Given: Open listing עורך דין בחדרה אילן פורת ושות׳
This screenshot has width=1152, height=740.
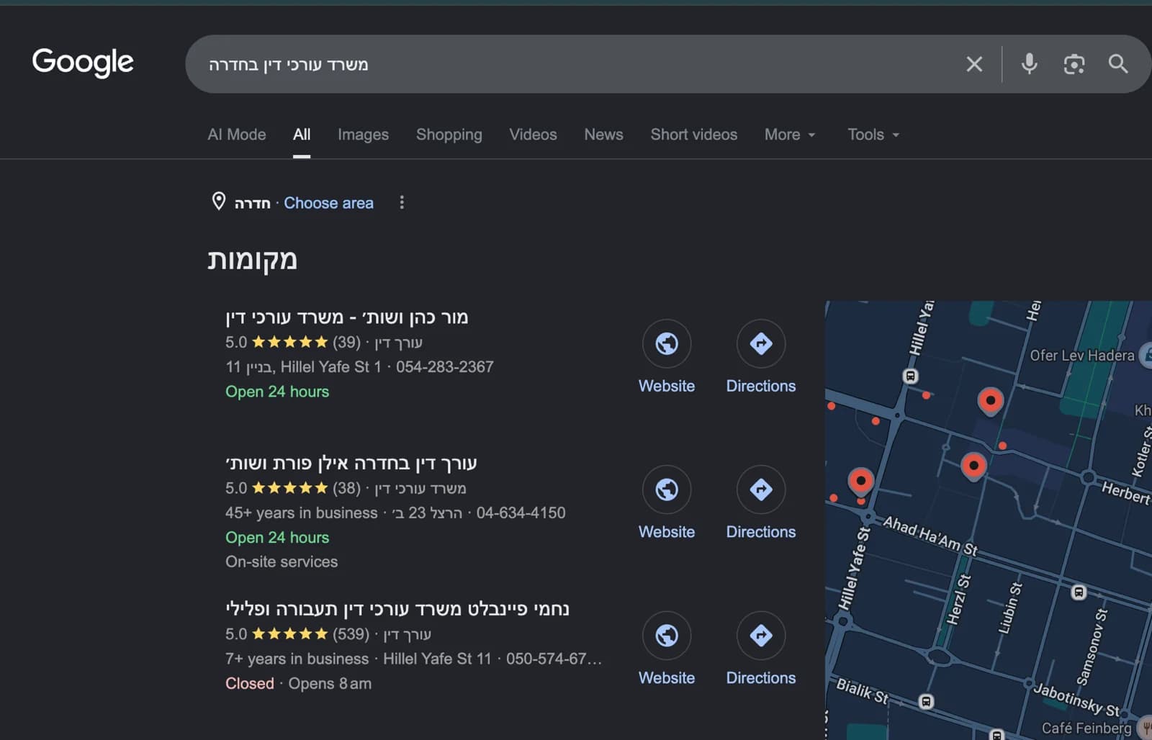Looking at the screenshot, I should (x=351, y=463).
